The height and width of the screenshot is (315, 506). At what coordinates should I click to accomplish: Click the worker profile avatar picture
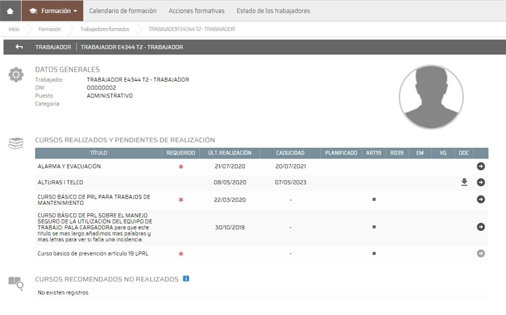click(x=431, y=97)
